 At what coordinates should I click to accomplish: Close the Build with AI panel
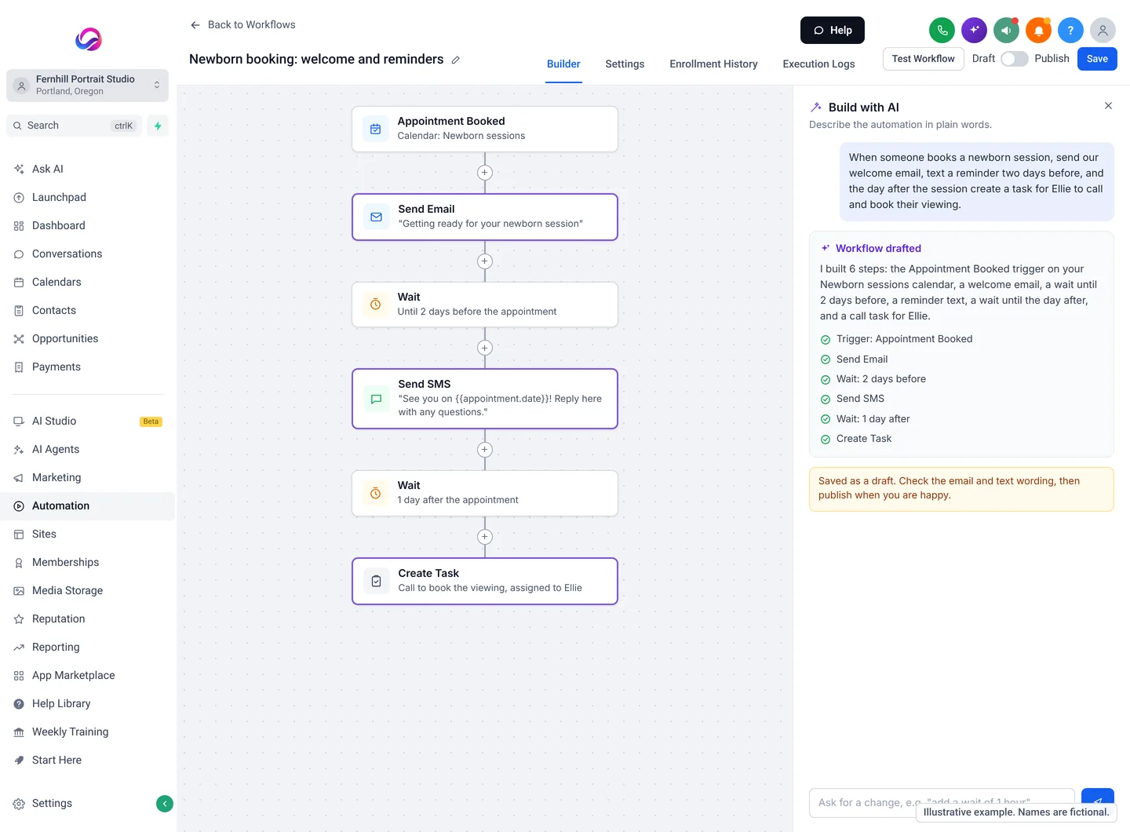tap(1108, 106)
